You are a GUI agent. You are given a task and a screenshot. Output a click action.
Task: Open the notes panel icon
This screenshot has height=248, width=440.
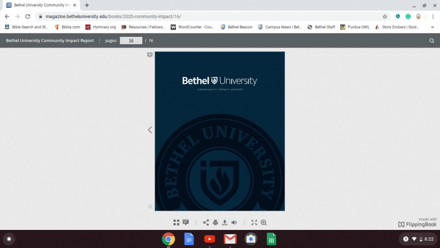[x=186, y=223]
